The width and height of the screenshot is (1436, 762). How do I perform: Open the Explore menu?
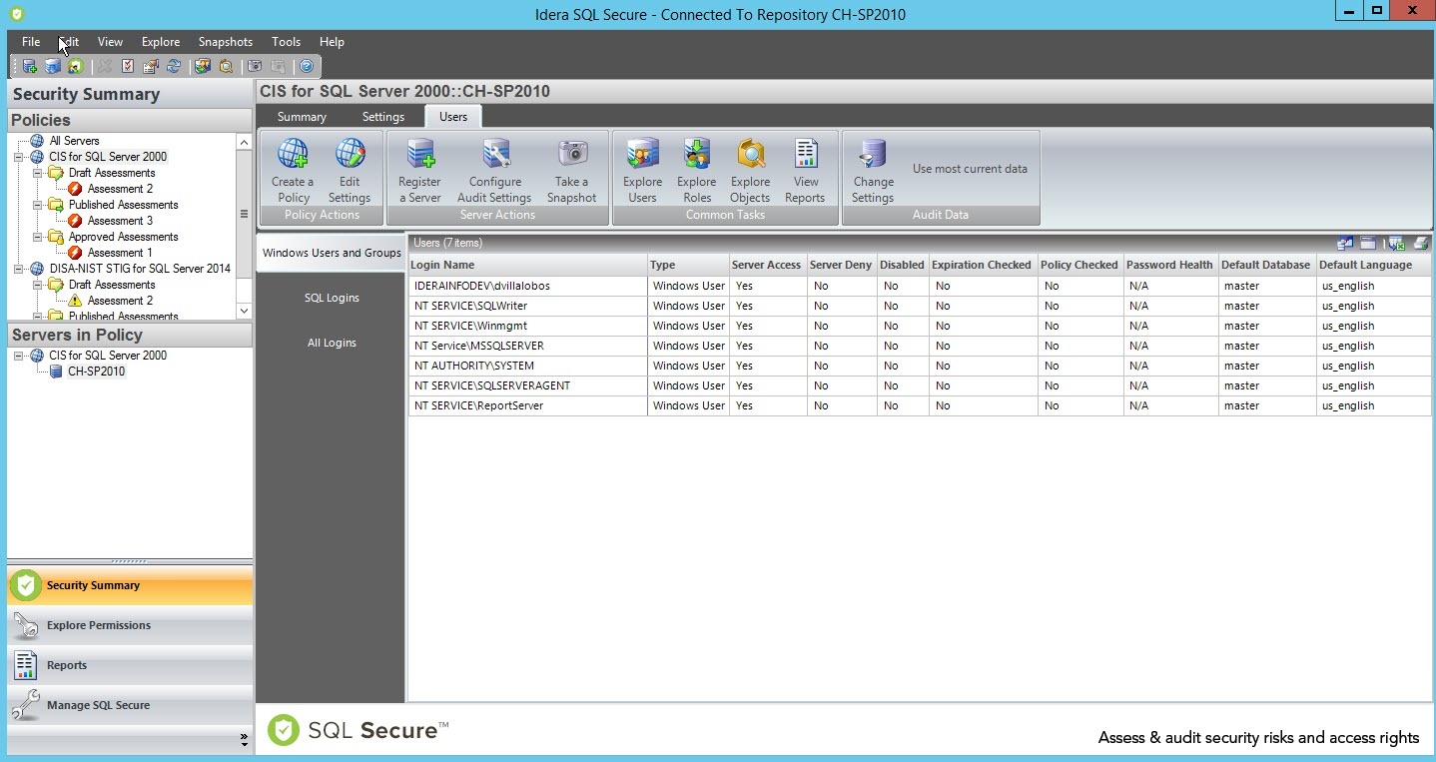(x=161, y=42)
